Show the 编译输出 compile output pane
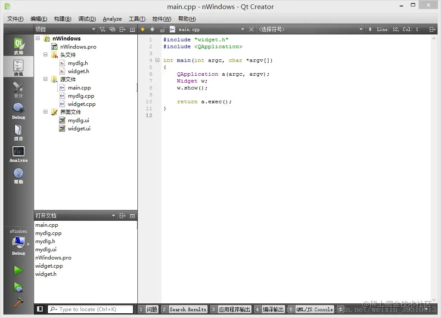 point(270,309)
